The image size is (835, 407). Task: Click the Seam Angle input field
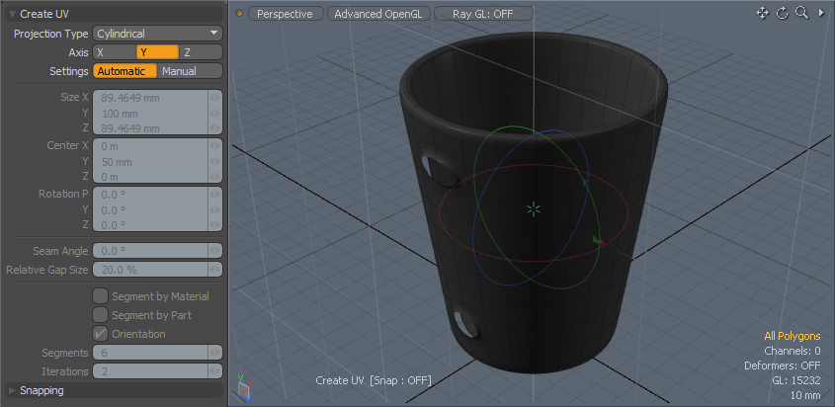tap(149, 251)
